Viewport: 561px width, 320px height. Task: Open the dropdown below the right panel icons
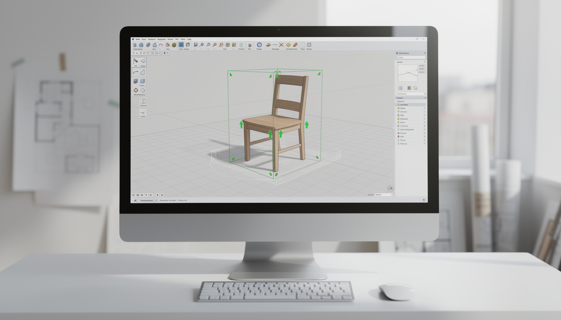click(411, 94)
